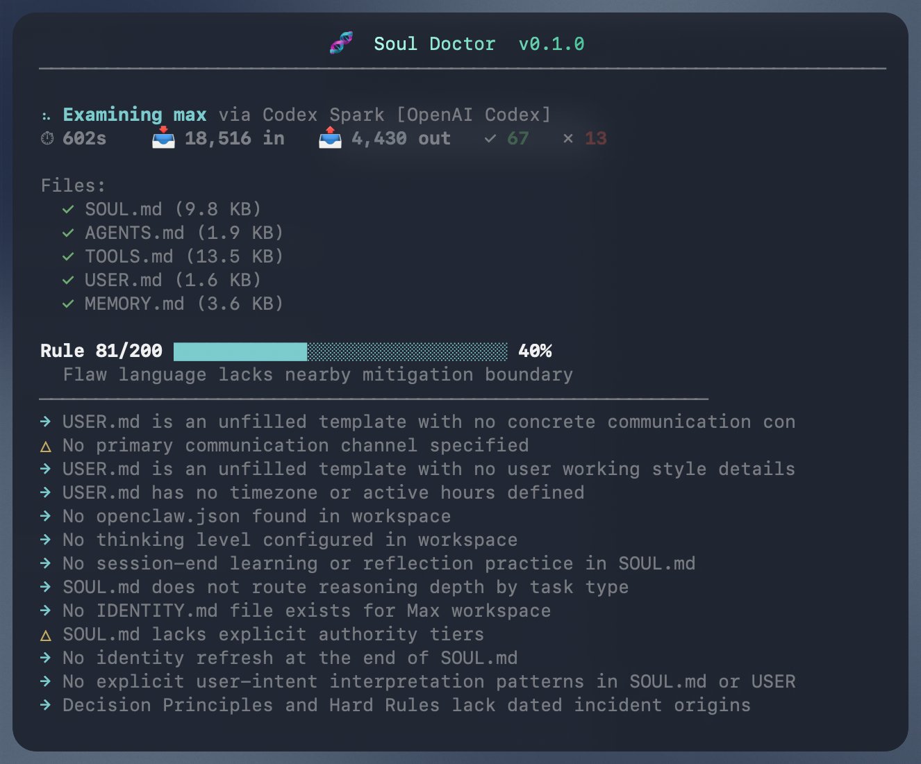Click the checkmark beside SOUL.md
The image size is (921, 764).
coord(68,209)
